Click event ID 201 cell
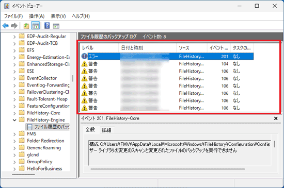The image size is (284, 188). [x=225, y=57]
